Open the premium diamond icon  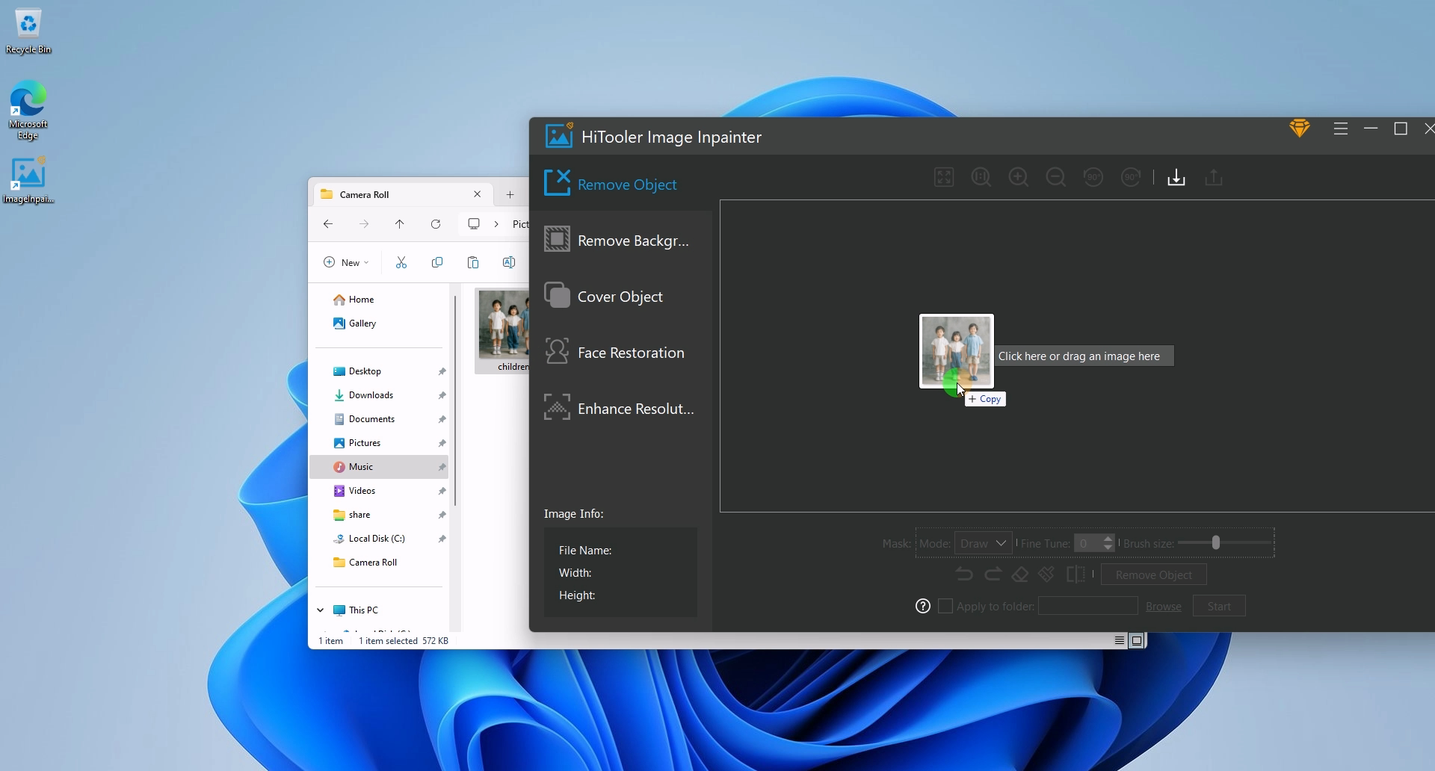[x=1300, y=129]
